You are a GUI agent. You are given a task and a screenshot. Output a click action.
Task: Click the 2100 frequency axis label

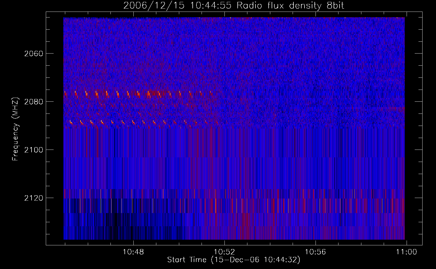point(34,150)
